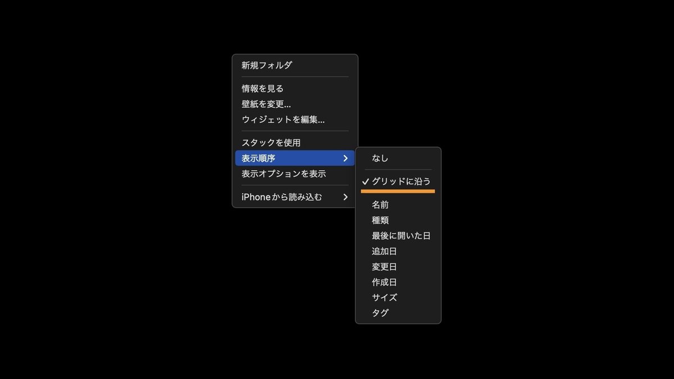Click the checkmark beside グリッドに沿う

pos(365,181)
